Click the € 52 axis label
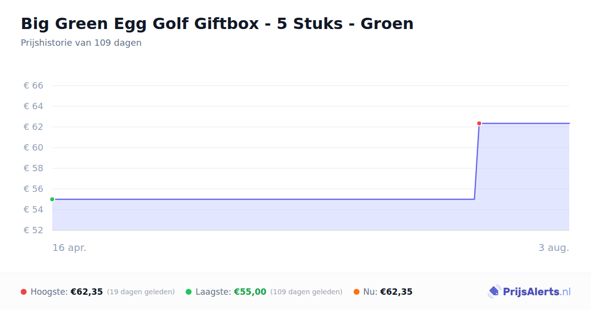The width and height of the screenshot is (591, 310). tap(33, 230)
